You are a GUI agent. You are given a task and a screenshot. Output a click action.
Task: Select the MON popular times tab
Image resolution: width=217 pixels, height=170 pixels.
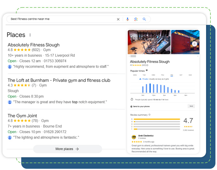[x=135, y=75]
